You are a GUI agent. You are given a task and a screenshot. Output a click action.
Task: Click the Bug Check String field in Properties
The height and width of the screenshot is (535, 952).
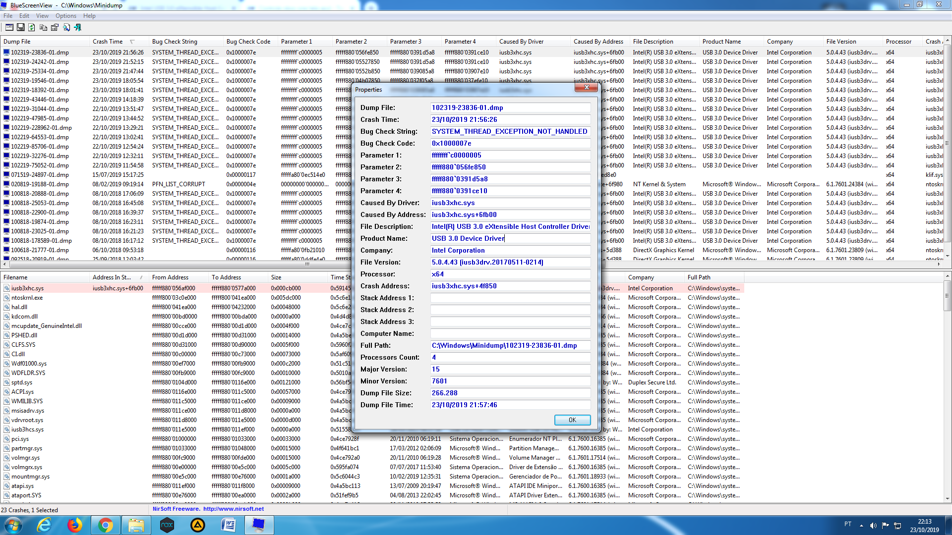[510, 131]
